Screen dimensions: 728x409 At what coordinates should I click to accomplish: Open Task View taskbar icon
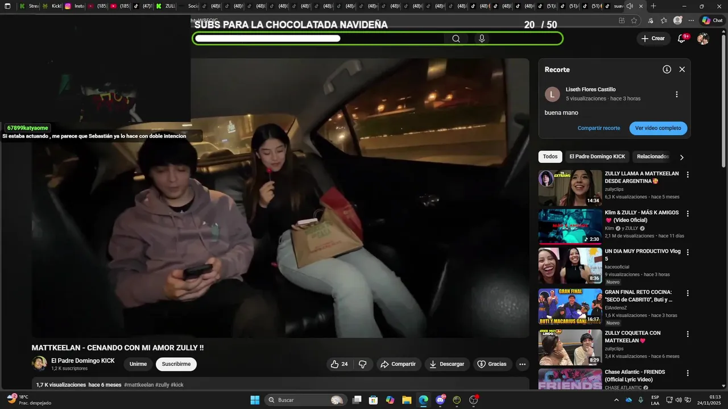pos(357,400)
